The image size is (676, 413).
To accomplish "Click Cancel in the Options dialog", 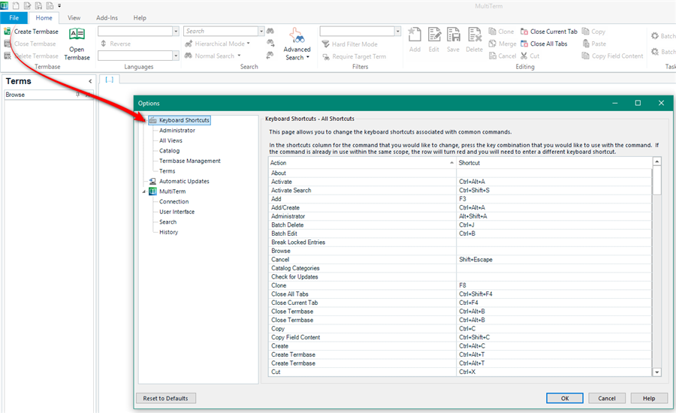I will tap(607, 398).
